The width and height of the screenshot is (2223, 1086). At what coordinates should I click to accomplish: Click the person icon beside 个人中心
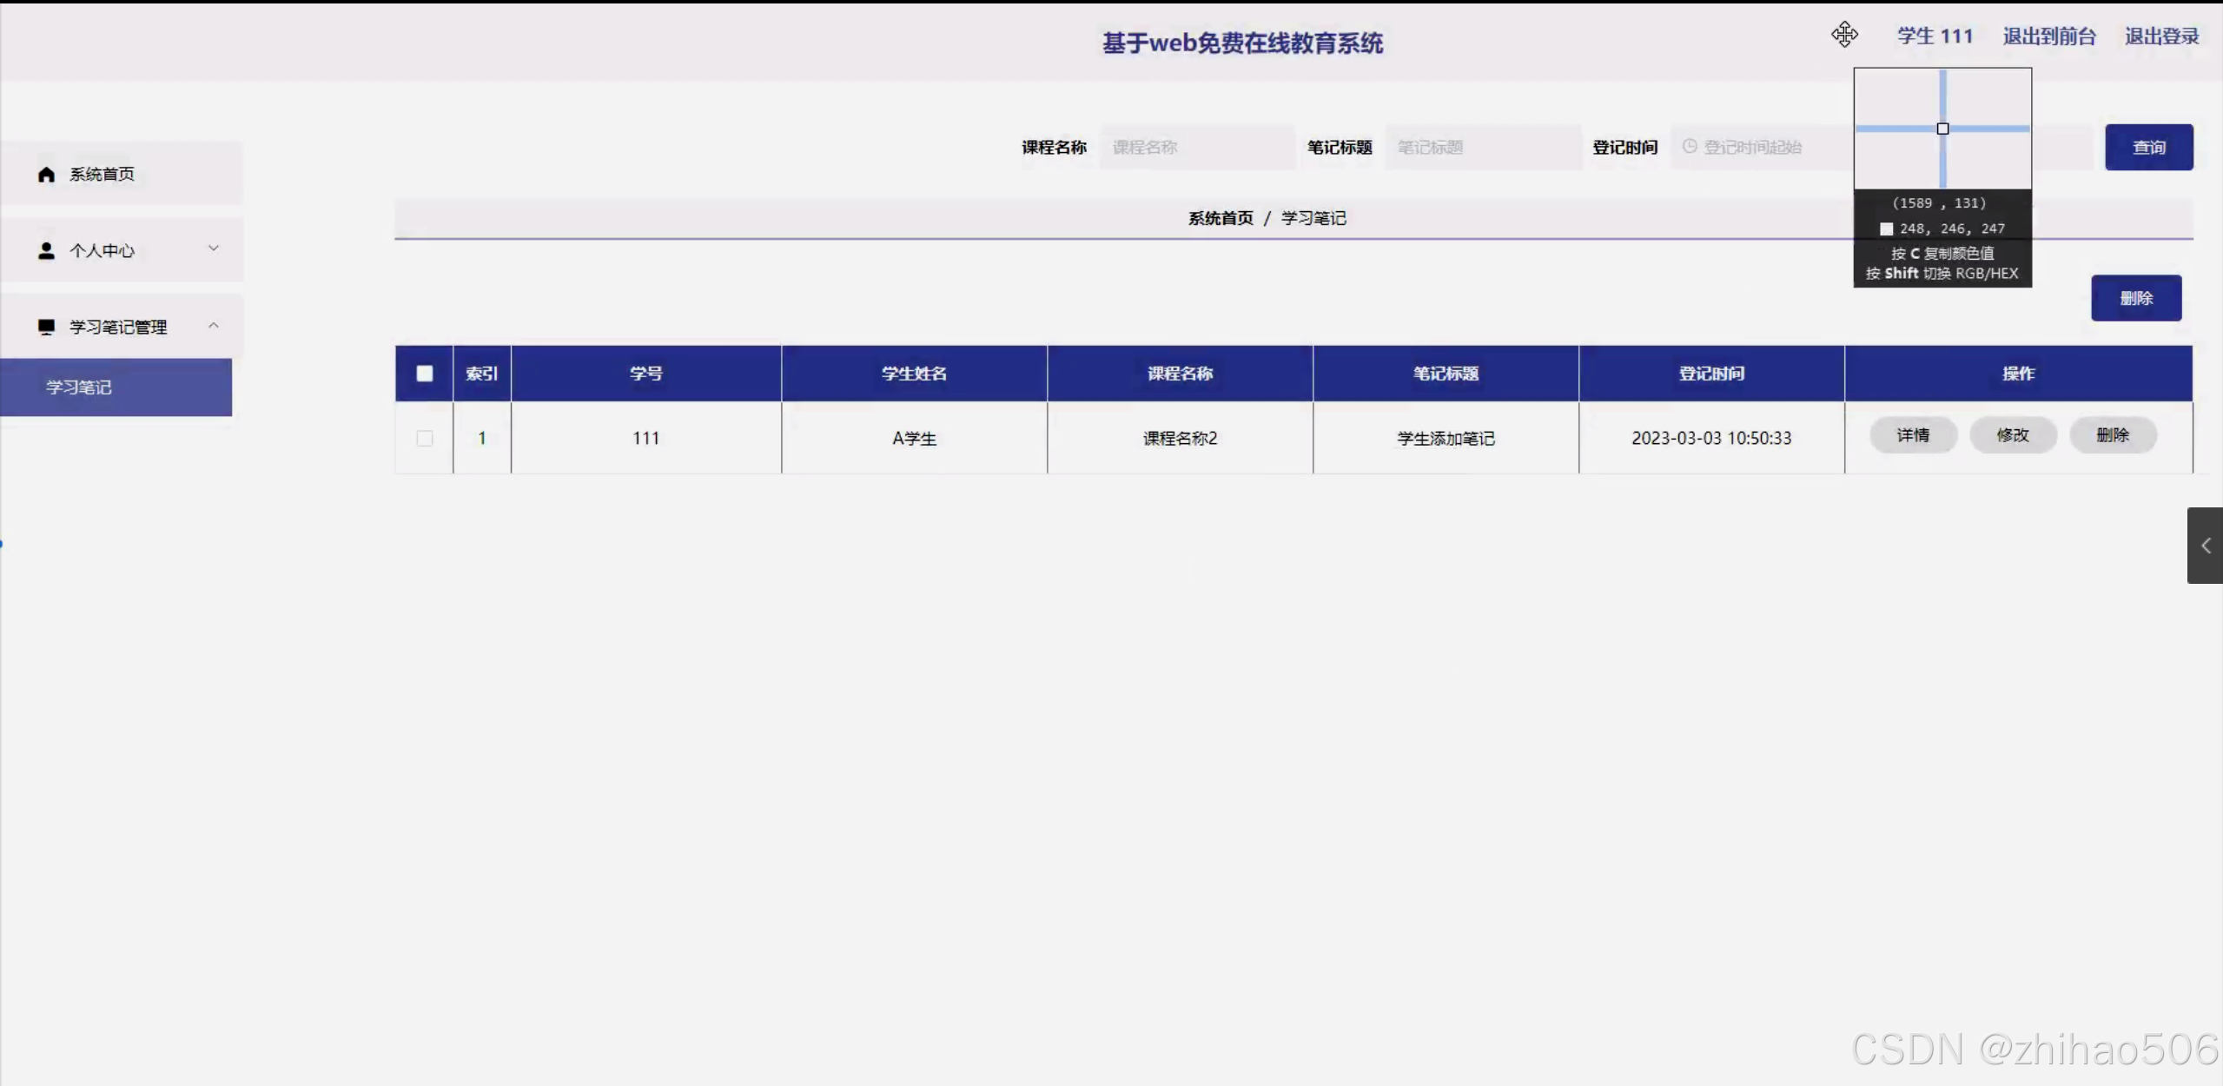[46, 250]
